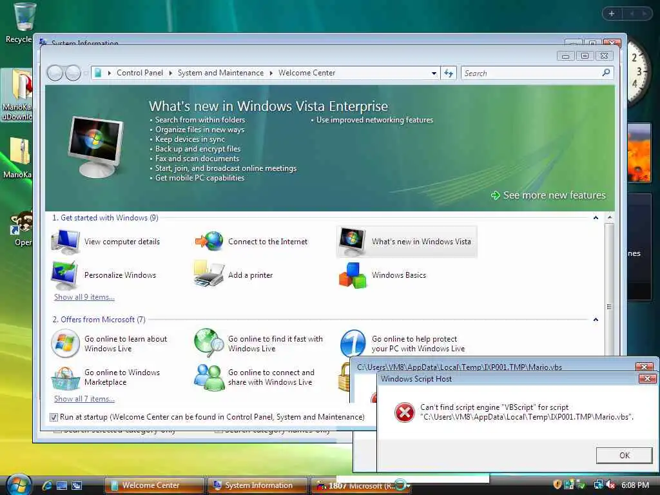Click the Windows Basics label
This screenshot has width=660, height=495.
coord(398,275)
